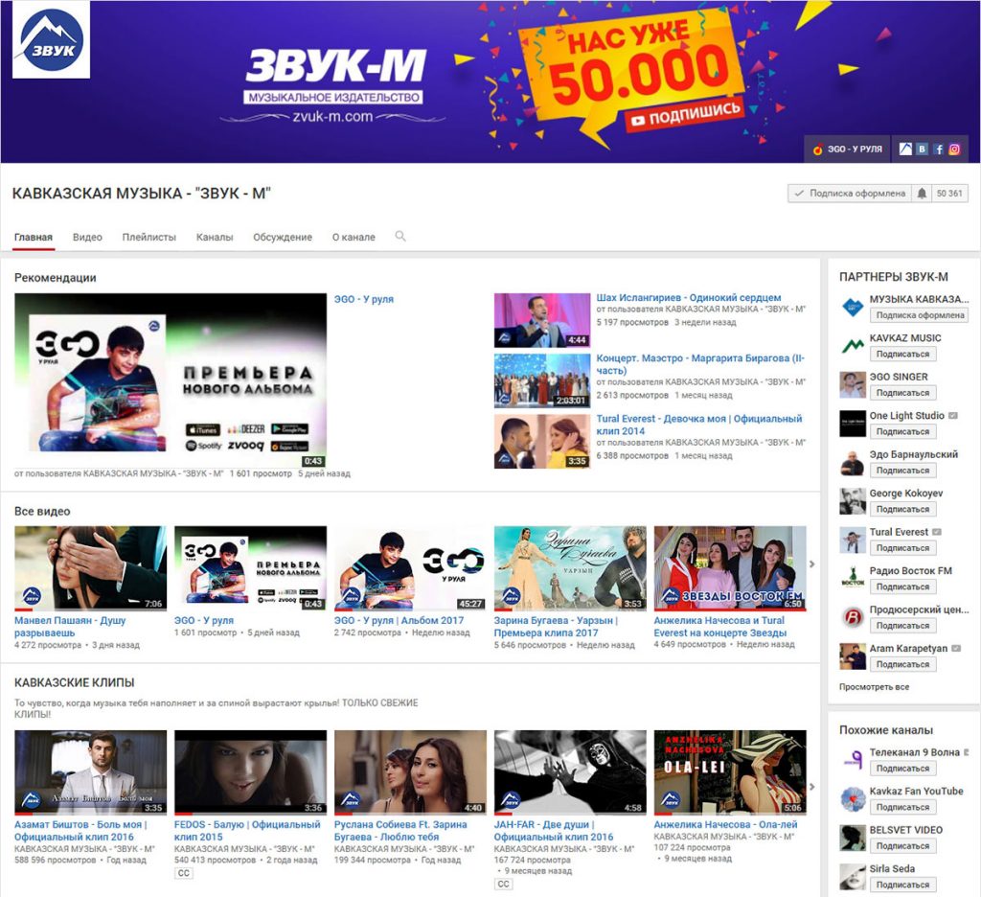This screenshot has height=897, width=981.
Task: Open the Instagram icon in the banner
Action: point(954,149)
